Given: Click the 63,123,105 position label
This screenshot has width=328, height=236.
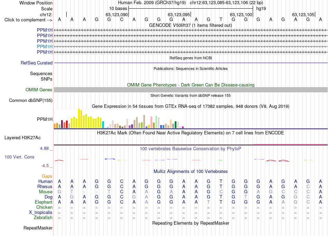Looking at the screenshot, I should [303, 14].
